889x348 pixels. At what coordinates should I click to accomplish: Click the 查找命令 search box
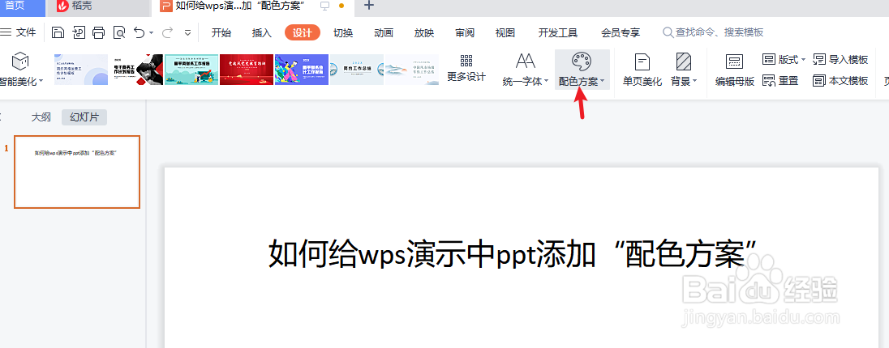pos(713,33)
